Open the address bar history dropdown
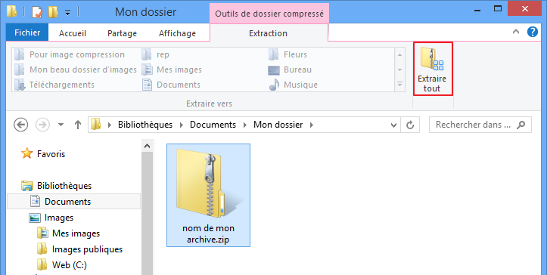The width and height of the screenshot is (547, 275). click(x=394, y=125)
